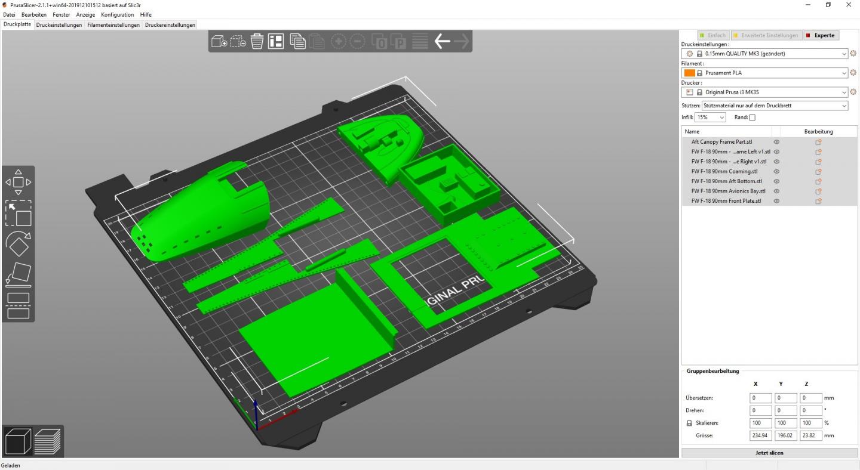The image size is (860, 470).
Task: Open the Datei menu
Action: pyautogui.click(x=10, y=14)
